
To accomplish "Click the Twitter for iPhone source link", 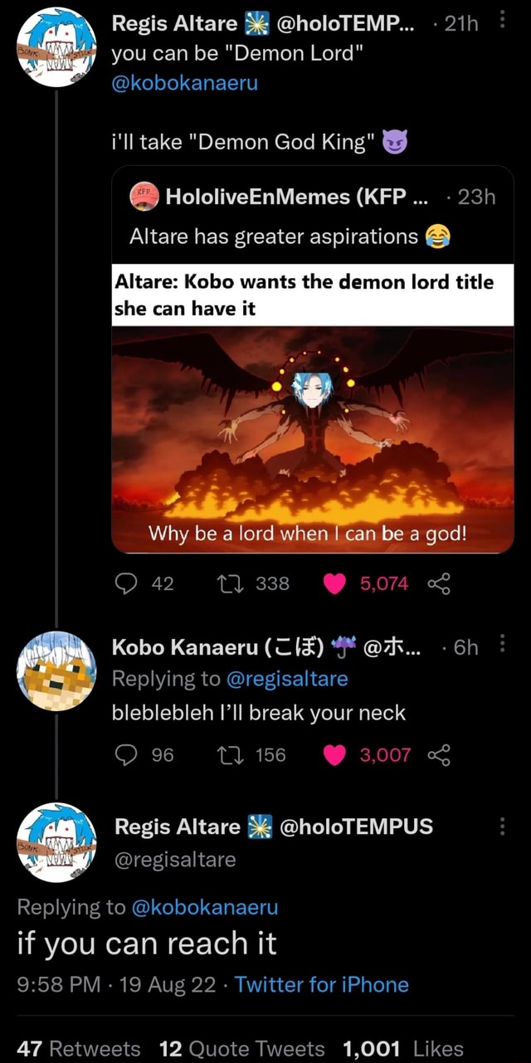I will click(322, 984).
